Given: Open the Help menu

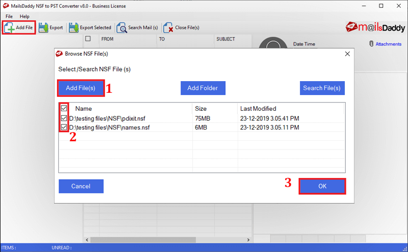Looking at the screenshot, I should tap(24, 16).
